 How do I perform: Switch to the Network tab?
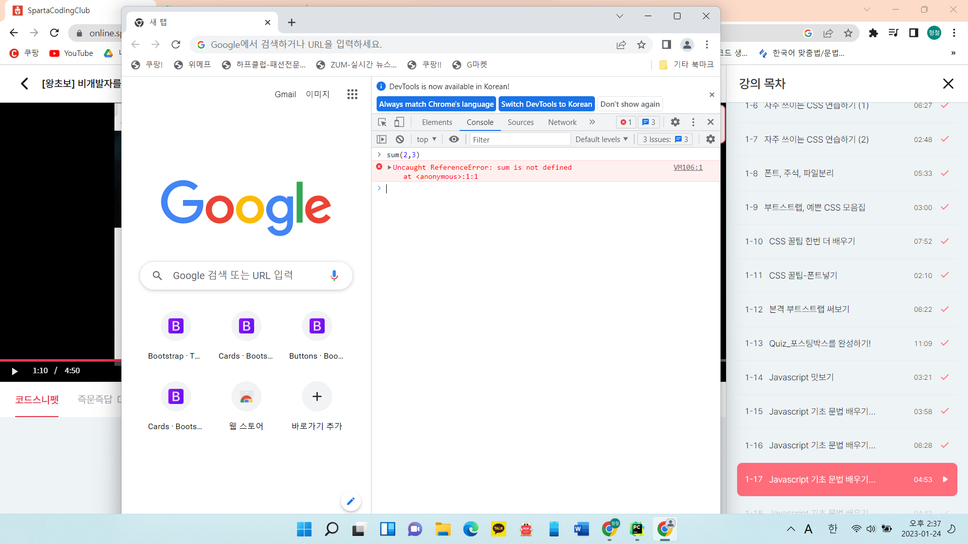click(562, 122)
